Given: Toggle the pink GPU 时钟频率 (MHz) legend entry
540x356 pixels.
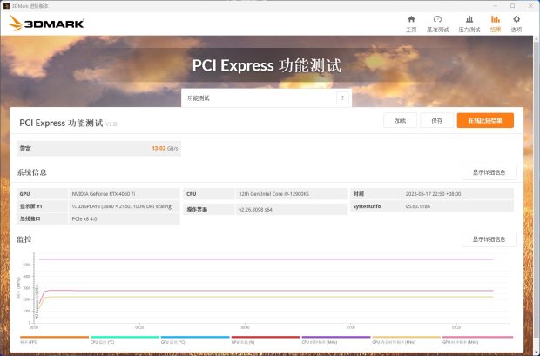Looking at the screenshot, I should (x=477, y=339).
